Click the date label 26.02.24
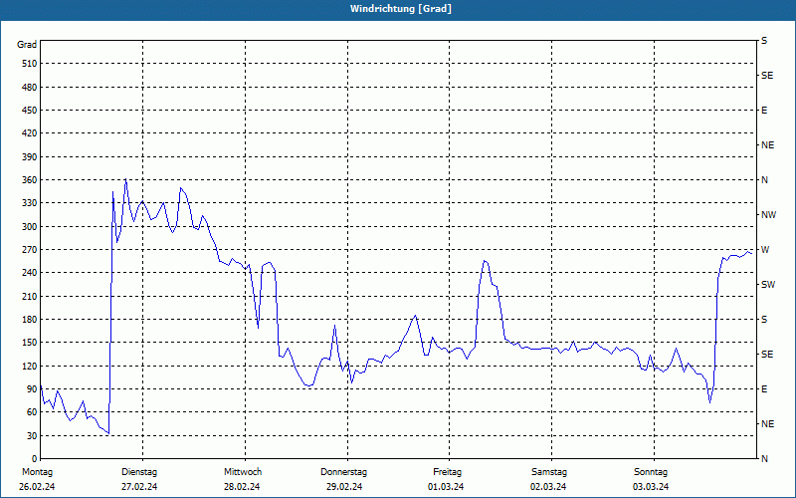This screenshot has height=498, width=796. coord(37,487)
